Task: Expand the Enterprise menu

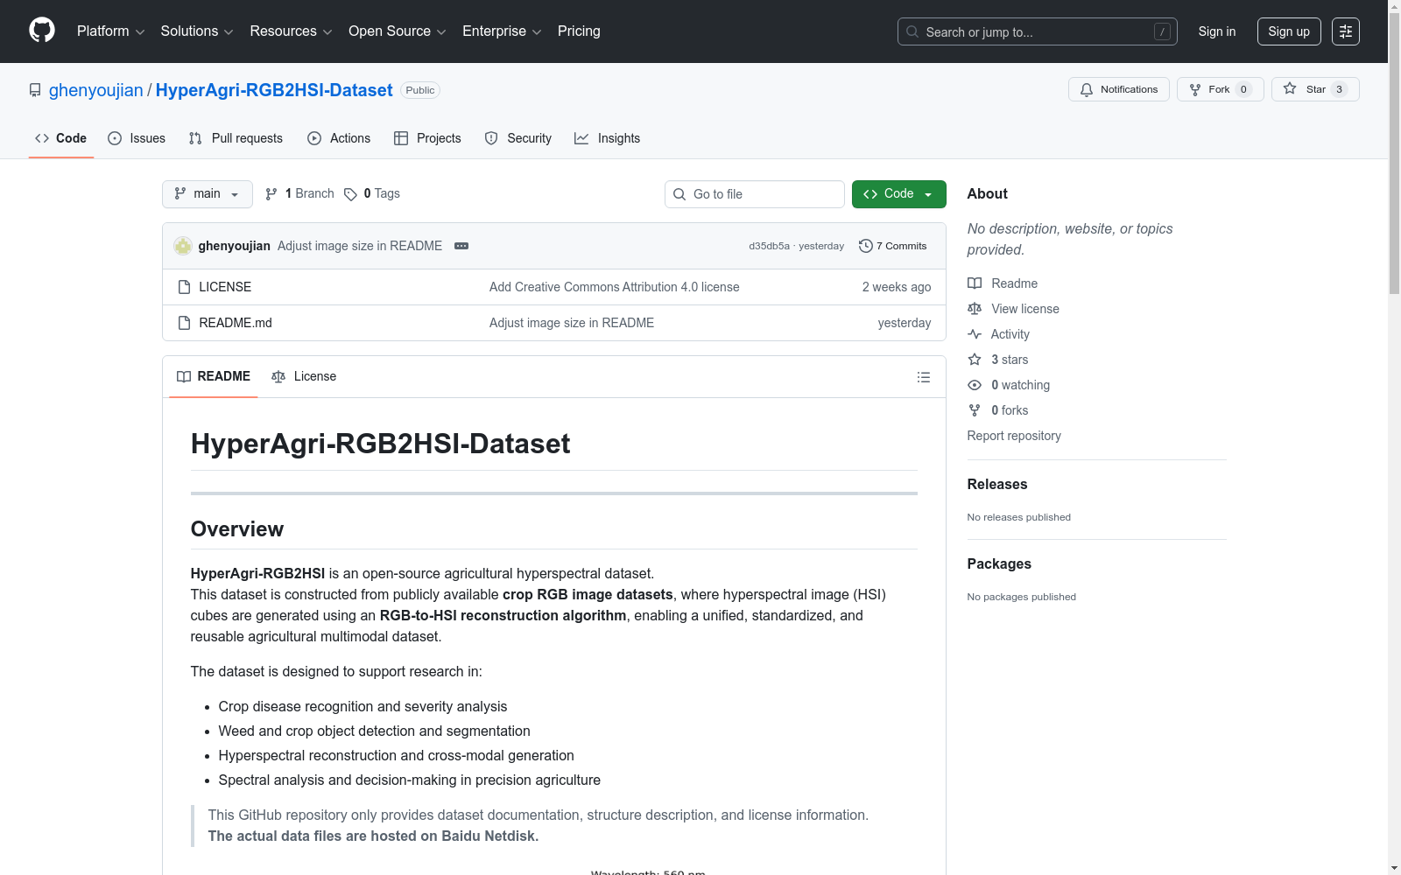Action: coord(502,31)
